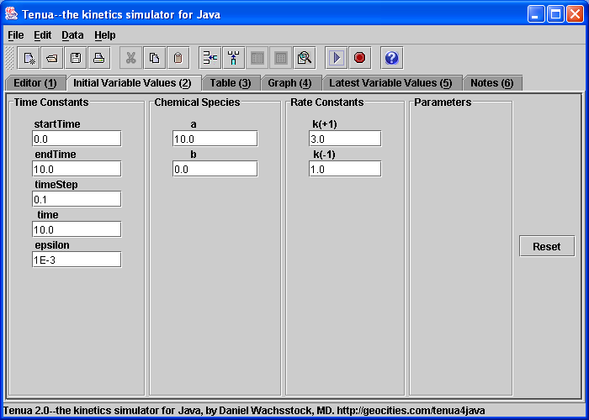589x420 pixels.
Task: Click the toolbar drag handle grip
Action: point(10,58)
